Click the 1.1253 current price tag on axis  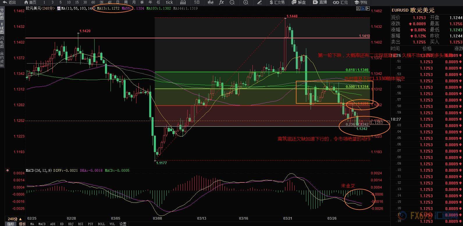[380, 123]
